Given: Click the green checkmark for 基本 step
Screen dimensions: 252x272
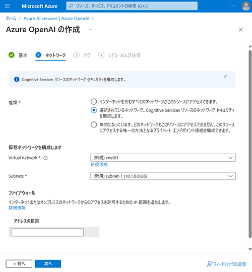Looking at the screenshot, I should tap(12, 55).
